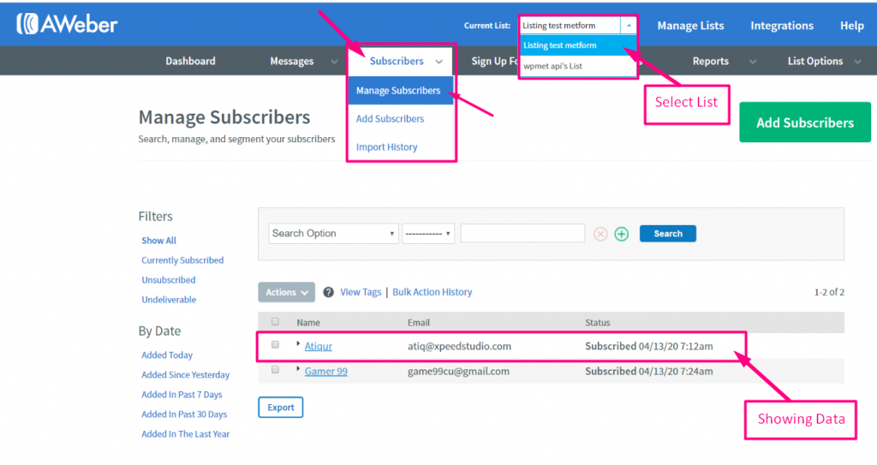Click the blue Search button

(x=668, y=233)
